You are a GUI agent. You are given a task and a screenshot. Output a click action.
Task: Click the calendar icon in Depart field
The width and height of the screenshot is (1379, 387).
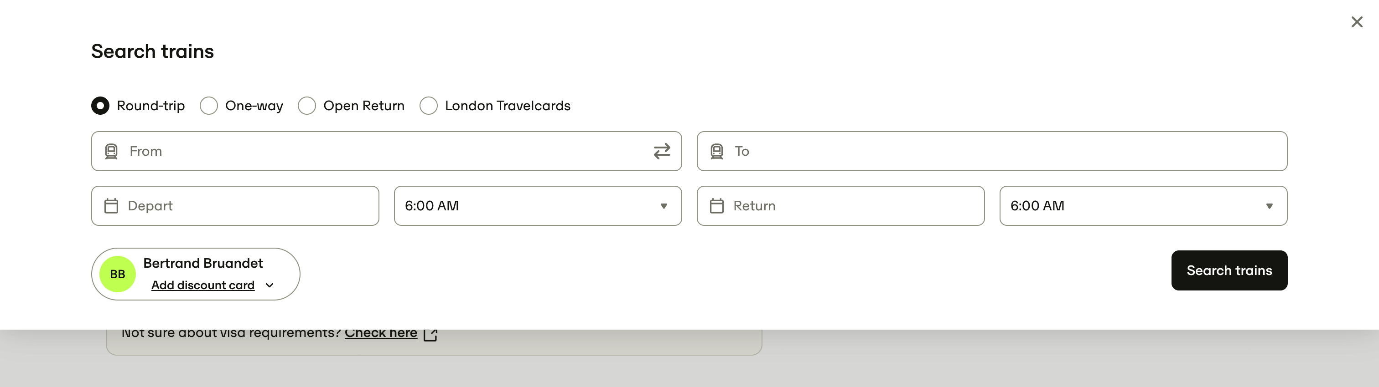point(111,206)
